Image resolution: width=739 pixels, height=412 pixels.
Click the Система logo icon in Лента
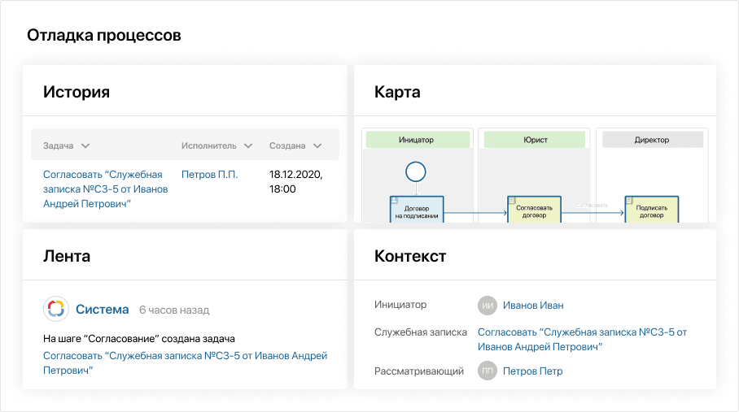coord(56,309)
